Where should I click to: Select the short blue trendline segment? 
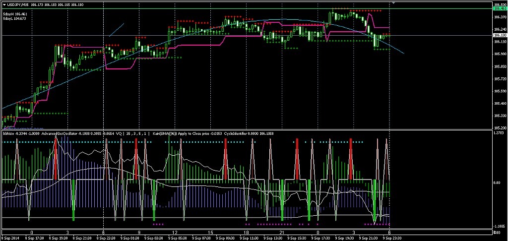point(116,29)
